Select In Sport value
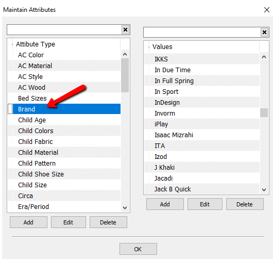 (202, 91)
